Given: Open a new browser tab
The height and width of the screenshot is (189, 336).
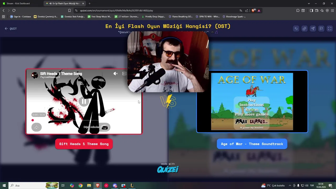Looking at the screenshot, I should (90, 3).
